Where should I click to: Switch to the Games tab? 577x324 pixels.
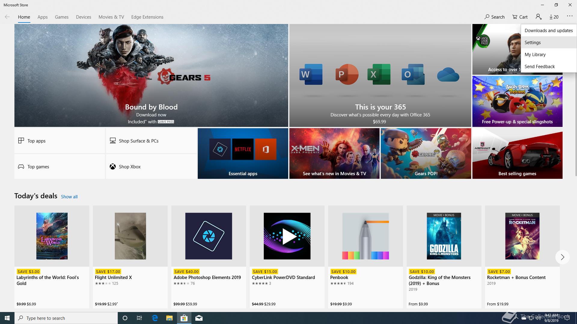62,17
